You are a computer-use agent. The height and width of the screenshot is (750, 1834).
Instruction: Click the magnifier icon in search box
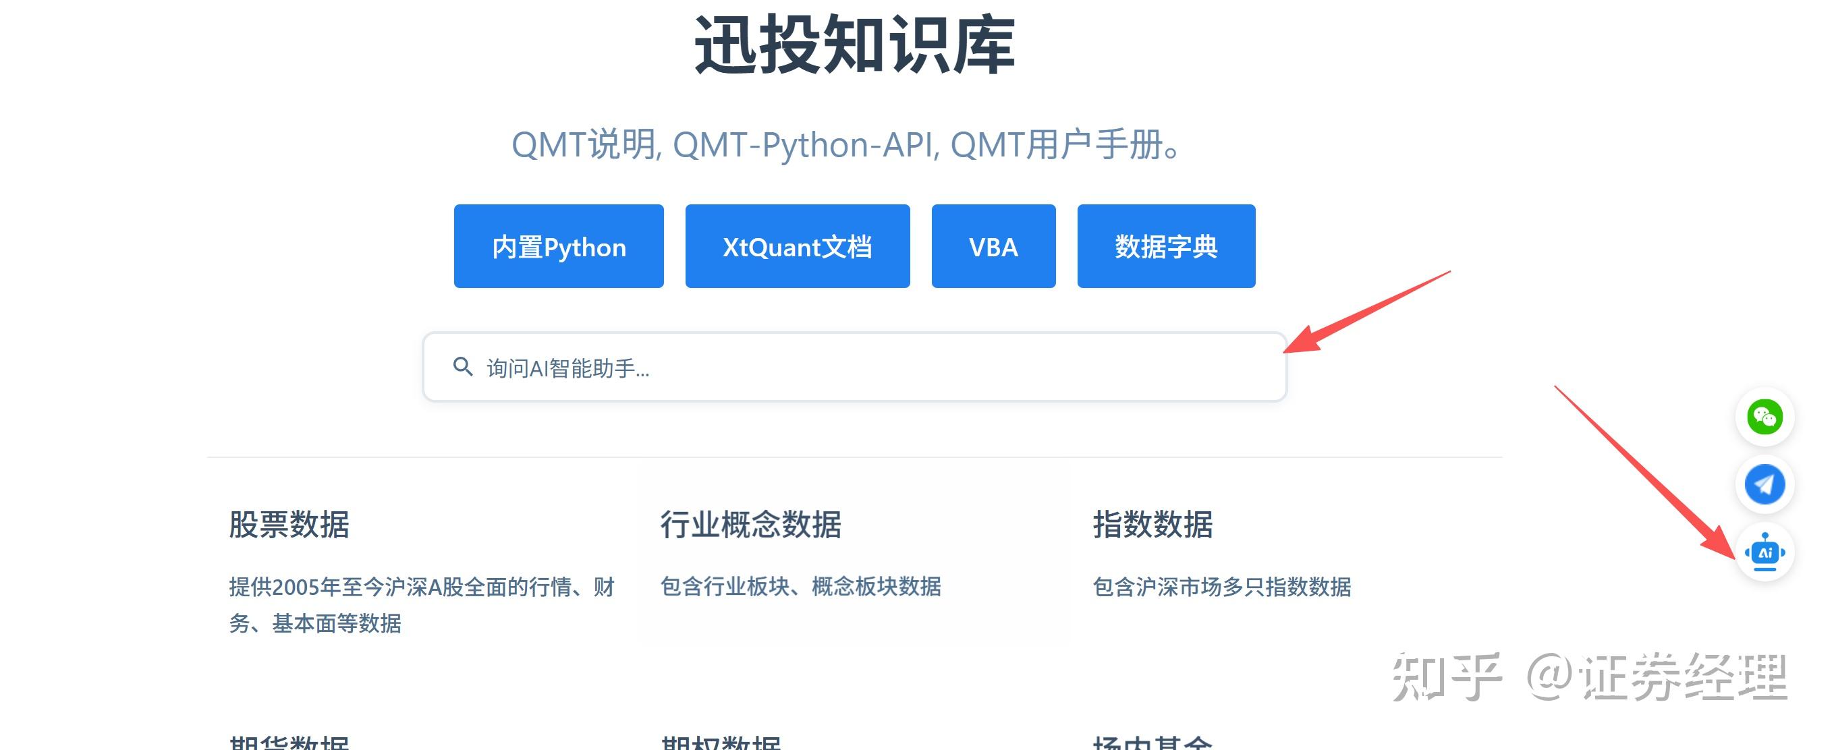(x=463, y=366)
